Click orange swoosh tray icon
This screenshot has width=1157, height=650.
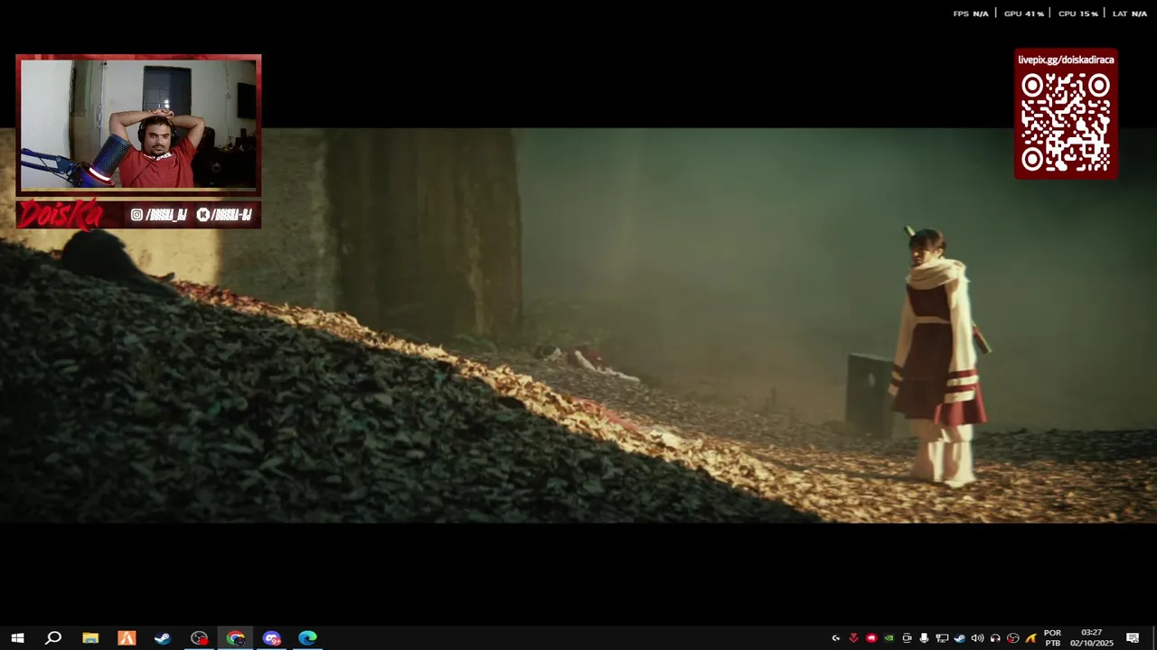(1030, 638)
